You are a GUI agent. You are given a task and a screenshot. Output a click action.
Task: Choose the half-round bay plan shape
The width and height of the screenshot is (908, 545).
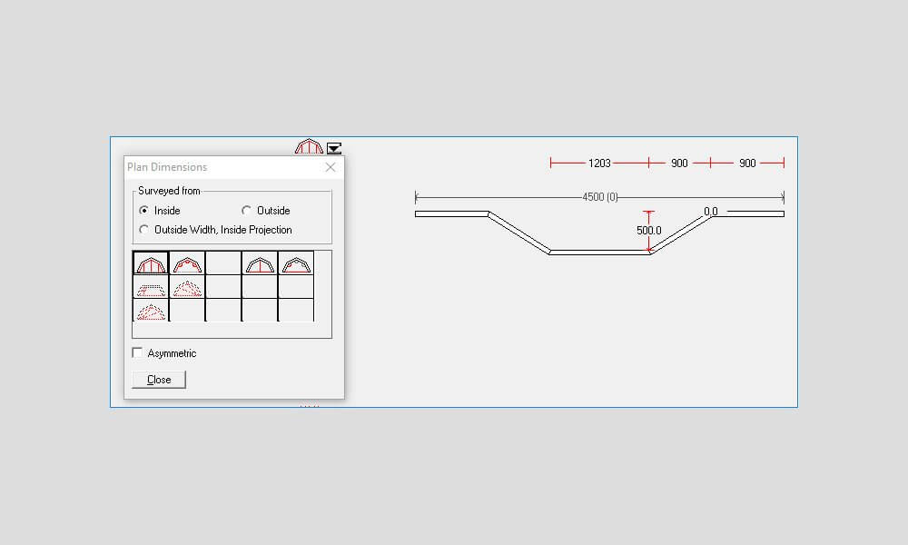tap(262, 264)
